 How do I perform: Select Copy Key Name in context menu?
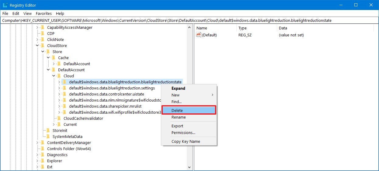[189, 141]
